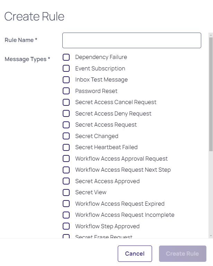Select the Workflow Step Approved checkbox
213x266 pixels.
pos(66,226)
